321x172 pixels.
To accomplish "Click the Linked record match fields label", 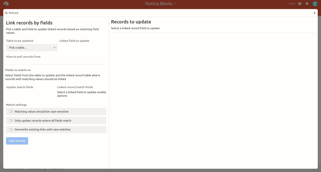I will coord(75,87).
